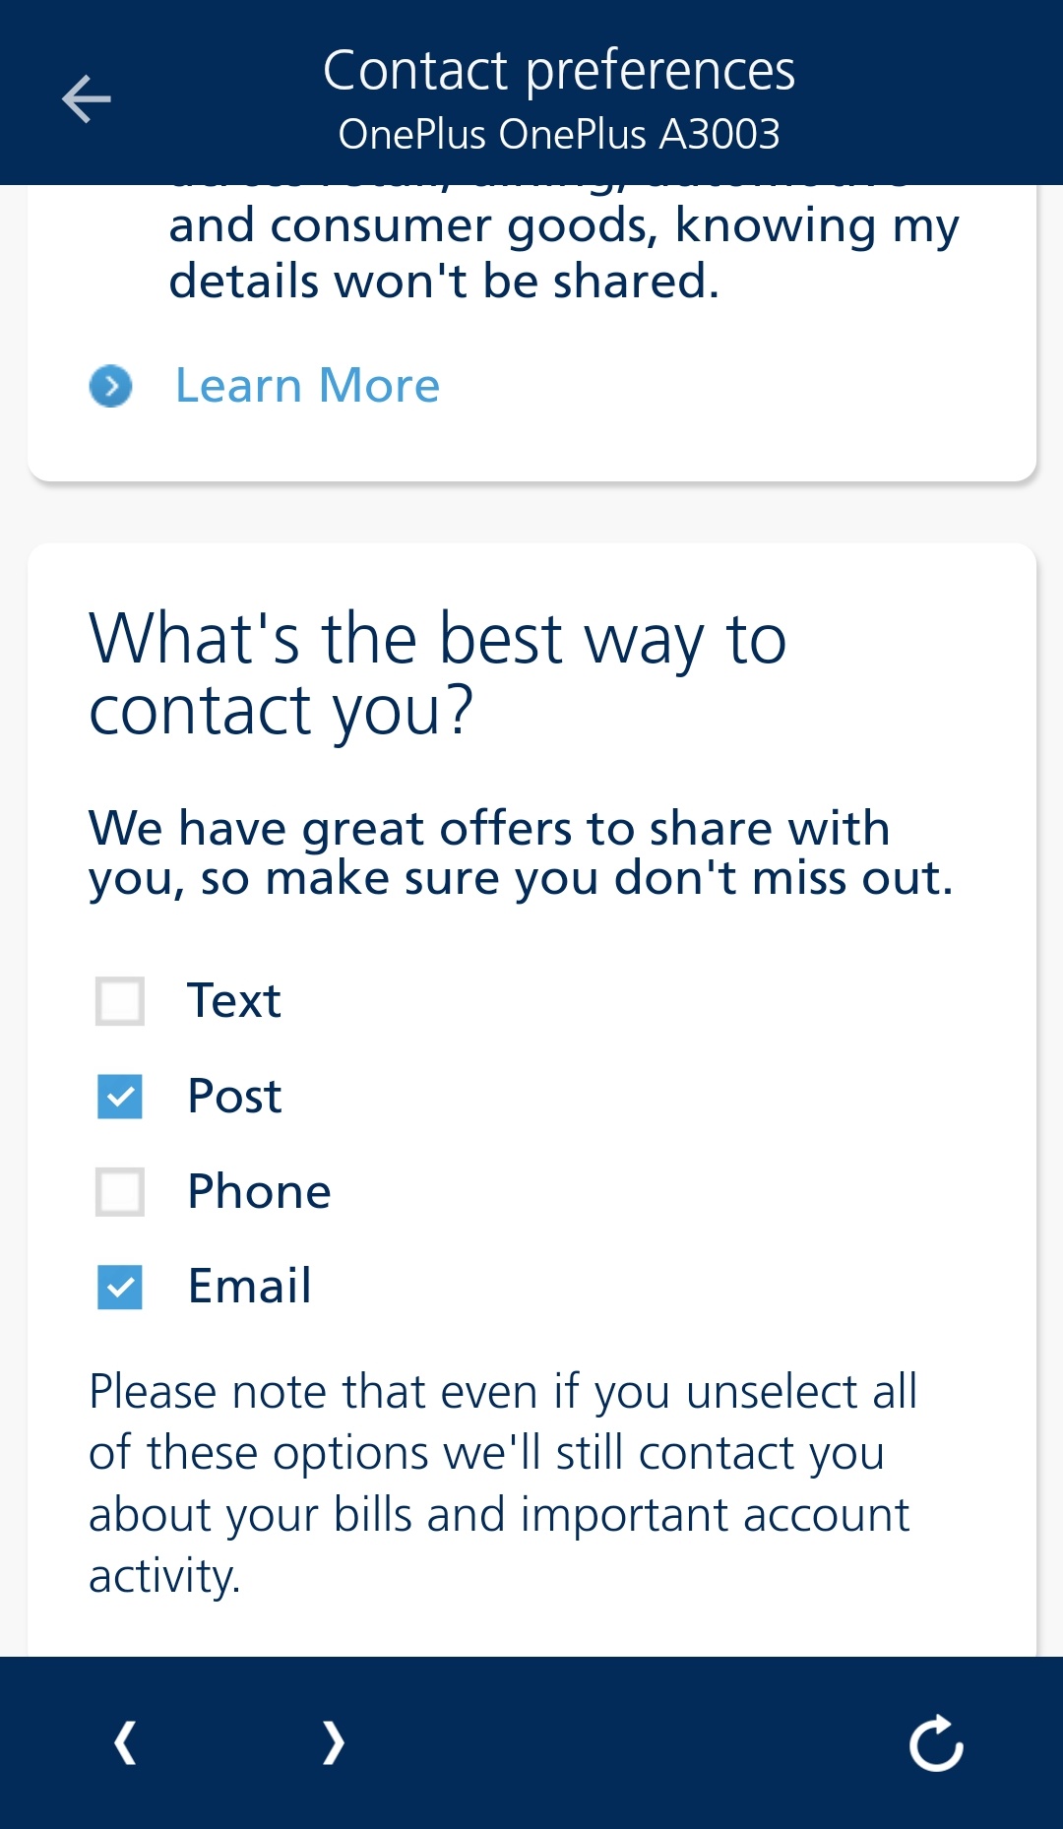Open the Learn More link

point(307,386)
